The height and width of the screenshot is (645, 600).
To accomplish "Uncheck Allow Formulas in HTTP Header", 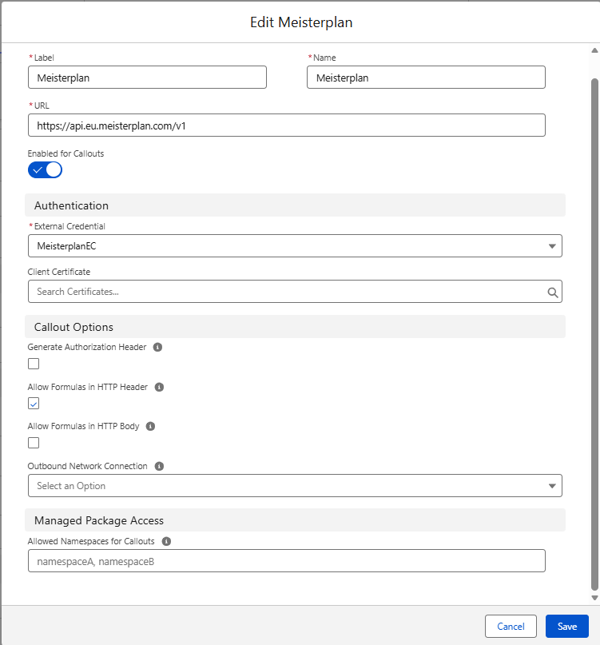I will [x=34, y=404].
